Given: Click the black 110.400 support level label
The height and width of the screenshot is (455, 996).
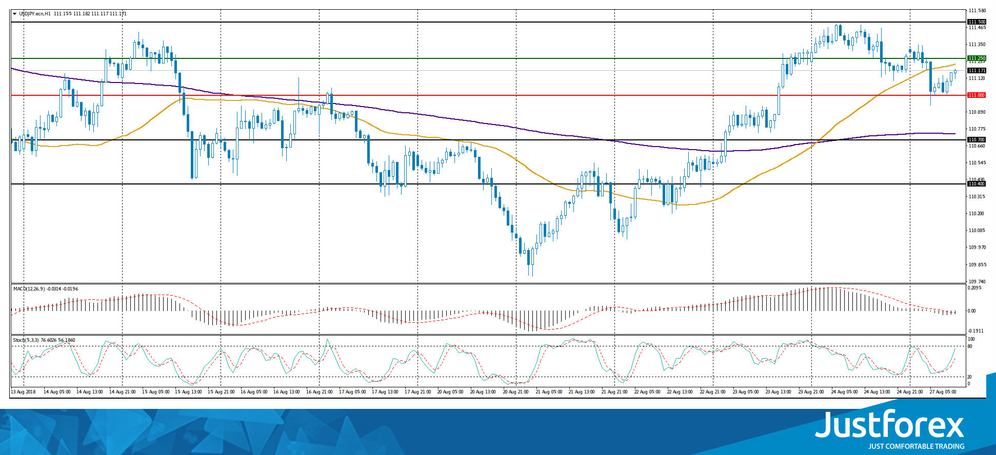Looking at the screenshot, I should click(x=976, y=184).
